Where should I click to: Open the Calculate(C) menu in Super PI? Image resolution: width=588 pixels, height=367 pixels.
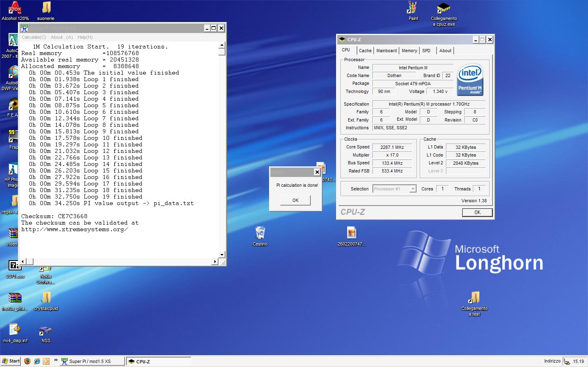(34, 37)
